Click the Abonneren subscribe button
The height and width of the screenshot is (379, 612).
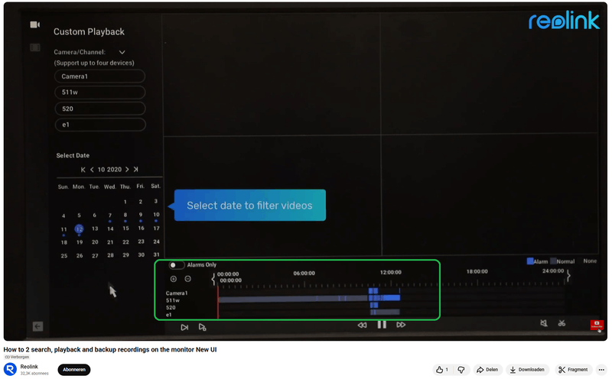pos(74,369)
